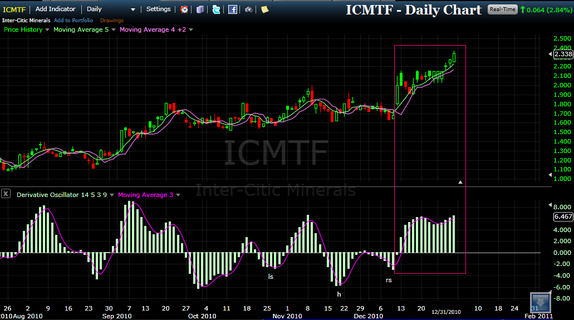Click the camera snapshot icon
This screenshot has height=320, width=574.
point(248,9)
